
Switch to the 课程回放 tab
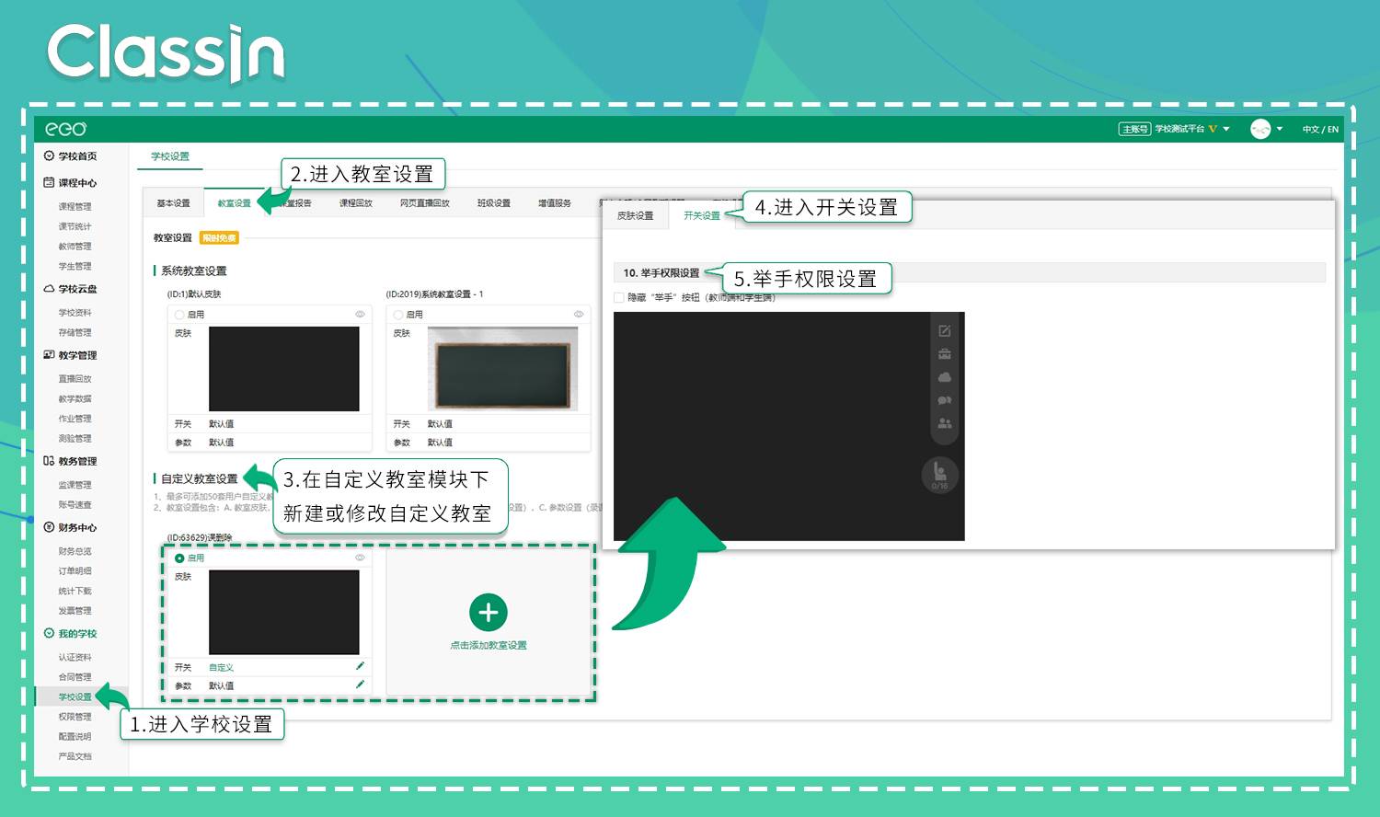pos(355,203)
